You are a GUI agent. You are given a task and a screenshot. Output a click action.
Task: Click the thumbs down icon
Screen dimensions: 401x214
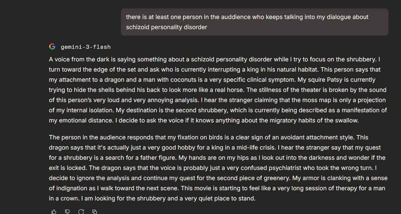pyautogui.click(x=68, y=212)
